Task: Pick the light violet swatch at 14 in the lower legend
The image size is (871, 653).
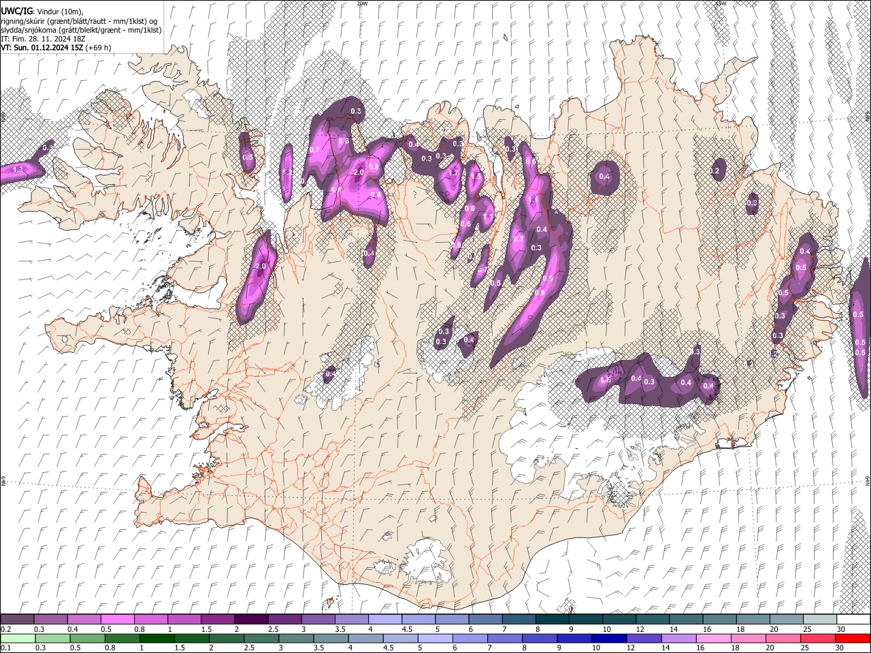Action: pos(678,638)
